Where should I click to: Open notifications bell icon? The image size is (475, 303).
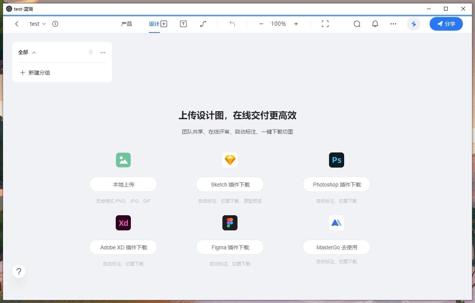tap(375, 24)
